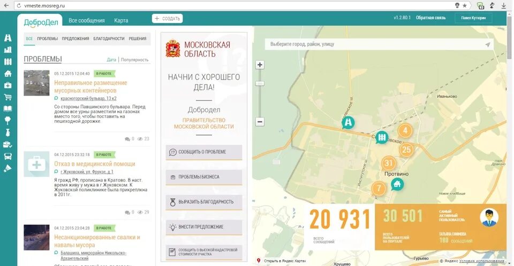Click the Moscow Oblast coat of arms
This screenshot has height=266, width=514.
[173, 49]
